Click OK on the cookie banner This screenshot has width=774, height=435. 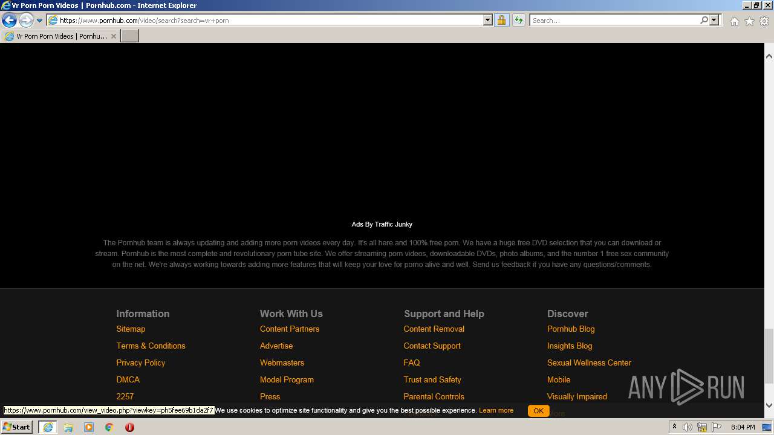[538, 411]
